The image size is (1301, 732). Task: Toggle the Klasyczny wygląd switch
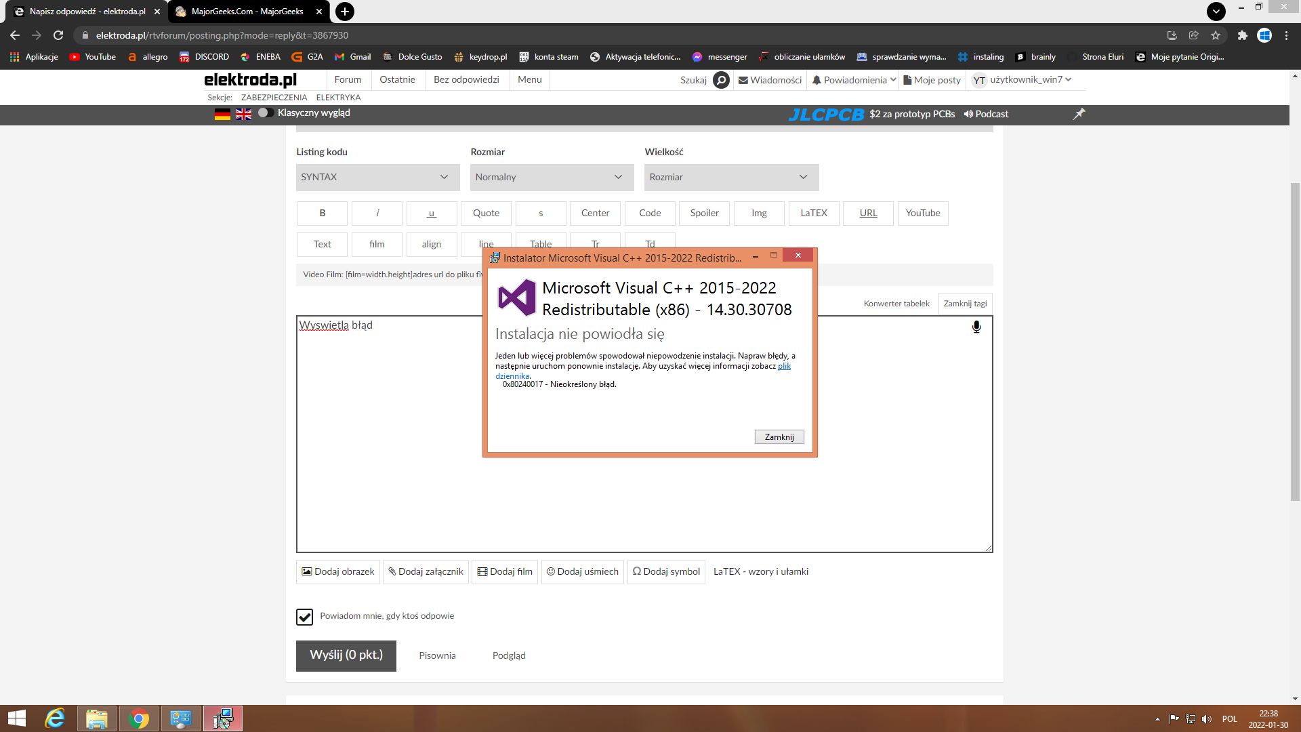tap(266, 113)
